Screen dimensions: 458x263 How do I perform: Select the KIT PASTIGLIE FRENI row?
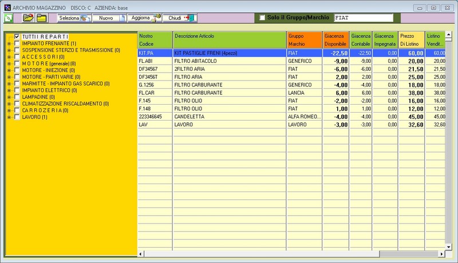click(x=291, y=53)
